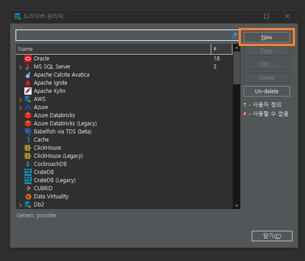Select the Apache Kylin entry
Viewport: 305px width, 261px height.
124,91
